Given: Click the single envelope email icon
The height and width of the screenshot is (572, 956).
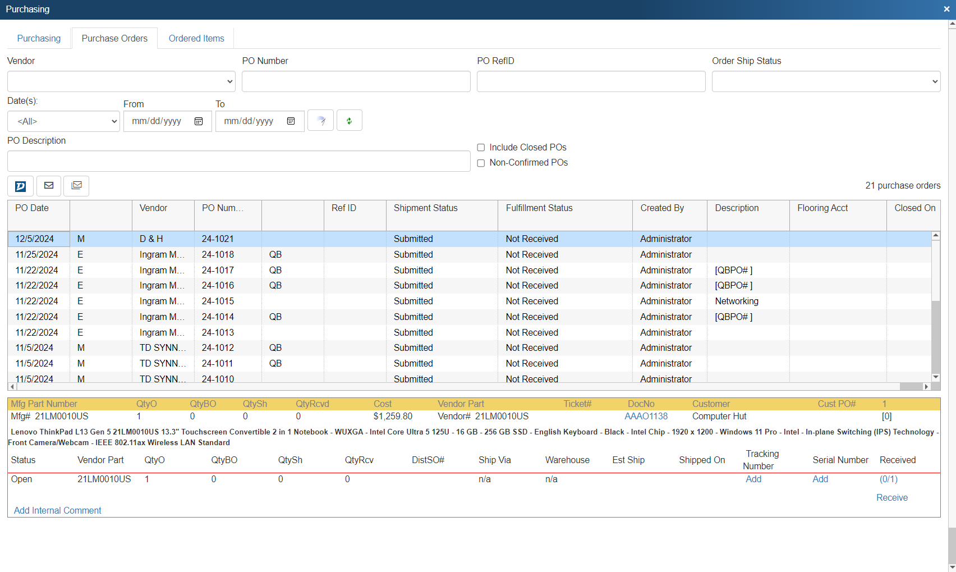Looking at the screenshot, I should (x=49, y=186).
